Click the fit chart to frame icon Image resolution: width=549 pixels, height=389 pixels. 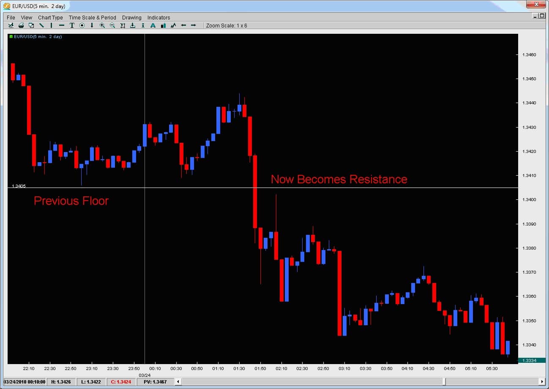[x=123, y=25]
